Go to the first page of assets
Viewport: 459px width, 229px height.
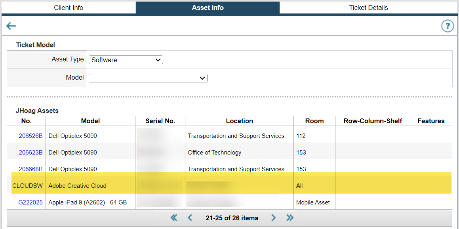(x=174, y=218)
